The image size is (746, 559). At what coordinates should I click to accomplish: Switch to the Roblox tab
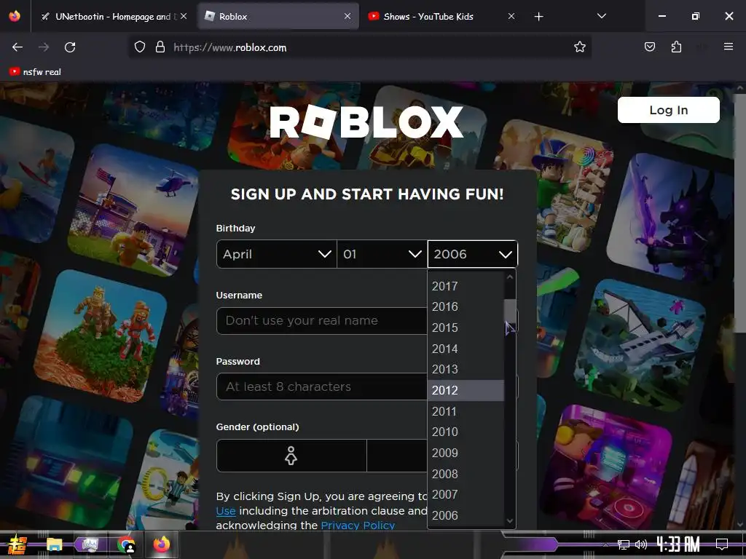coord(278,16)
